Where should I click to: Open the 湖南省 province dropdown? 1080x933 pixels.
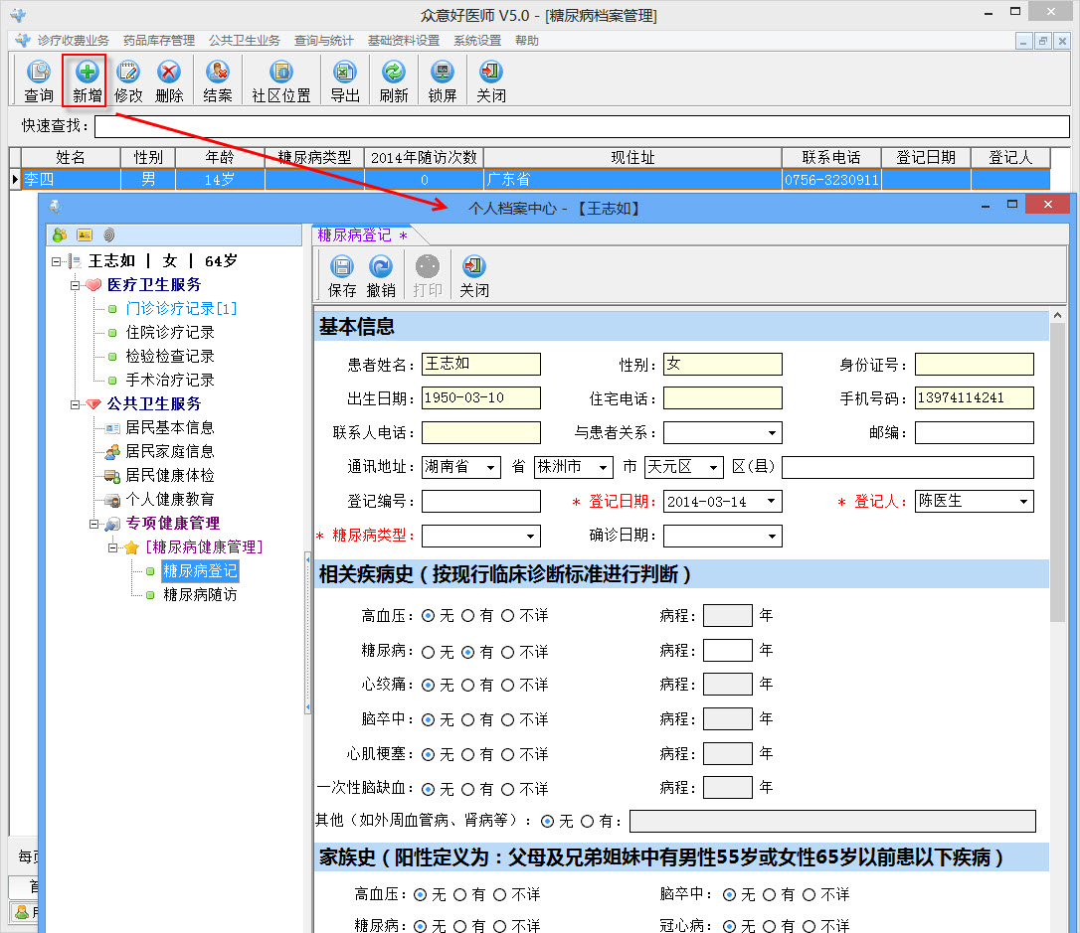click(490, 467)
